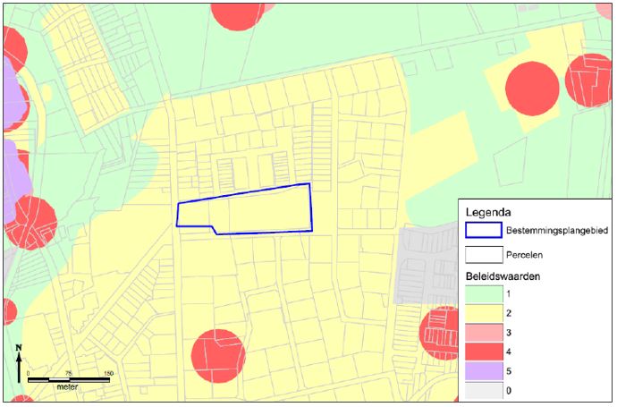Screen dimensions: 617x407
Task: Click the 'Legenda' heading
Action: 488,213
